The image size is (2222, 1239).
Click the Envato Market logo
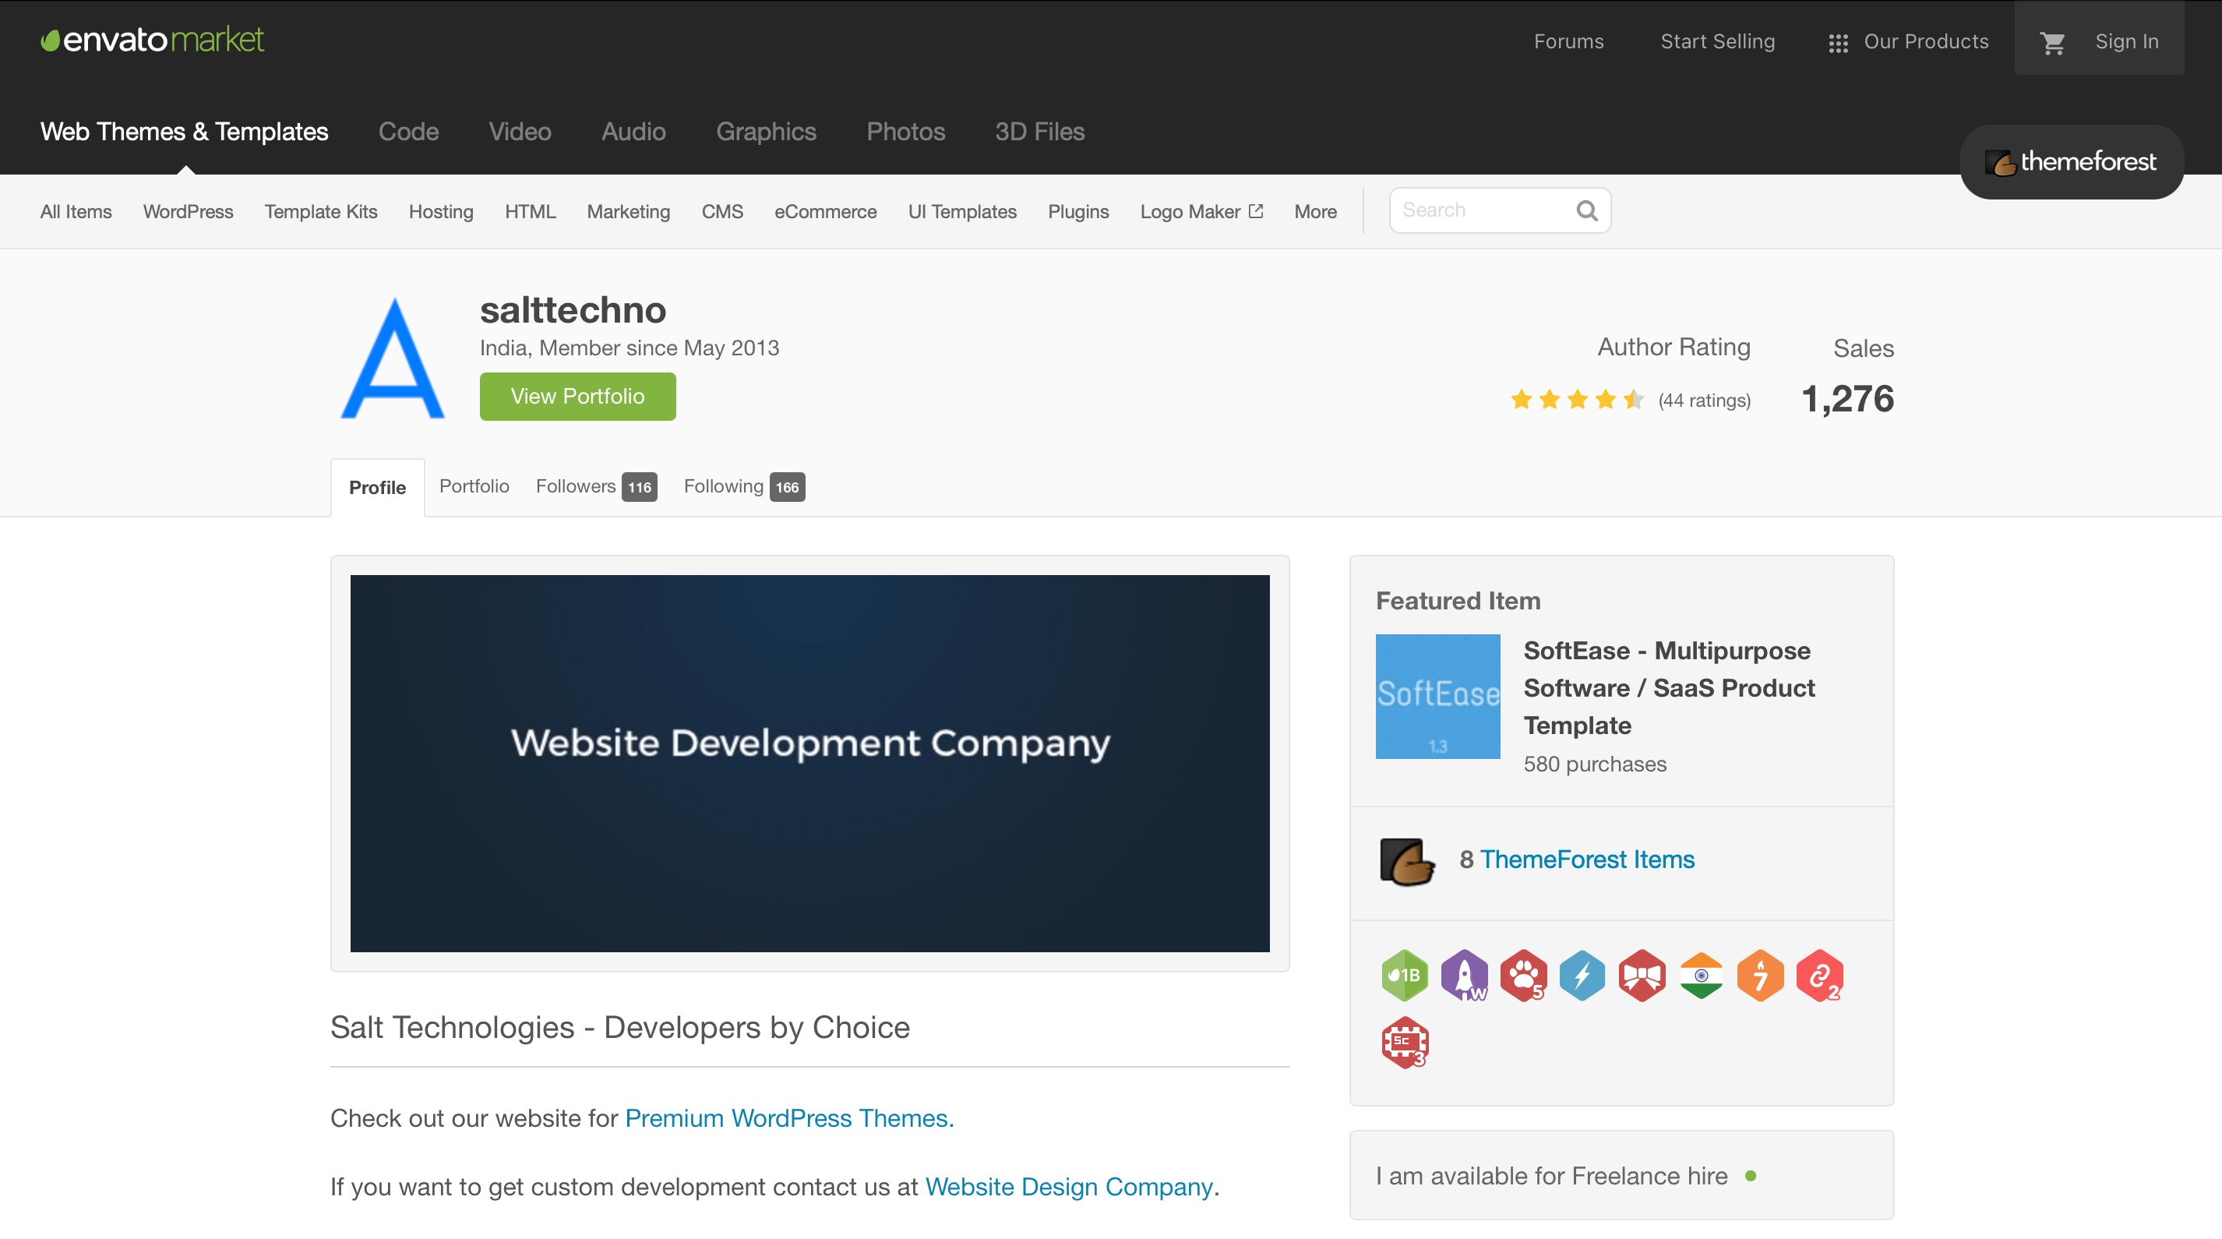point(152,38)
